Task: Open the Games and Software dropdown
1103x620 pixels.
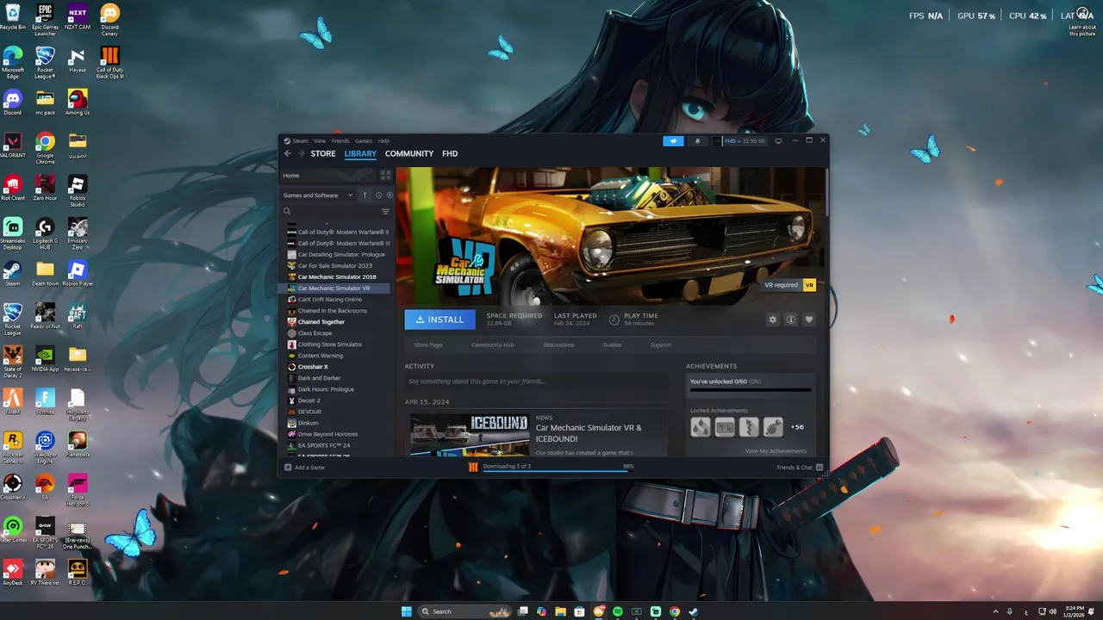Action: (x=318, y=195)
